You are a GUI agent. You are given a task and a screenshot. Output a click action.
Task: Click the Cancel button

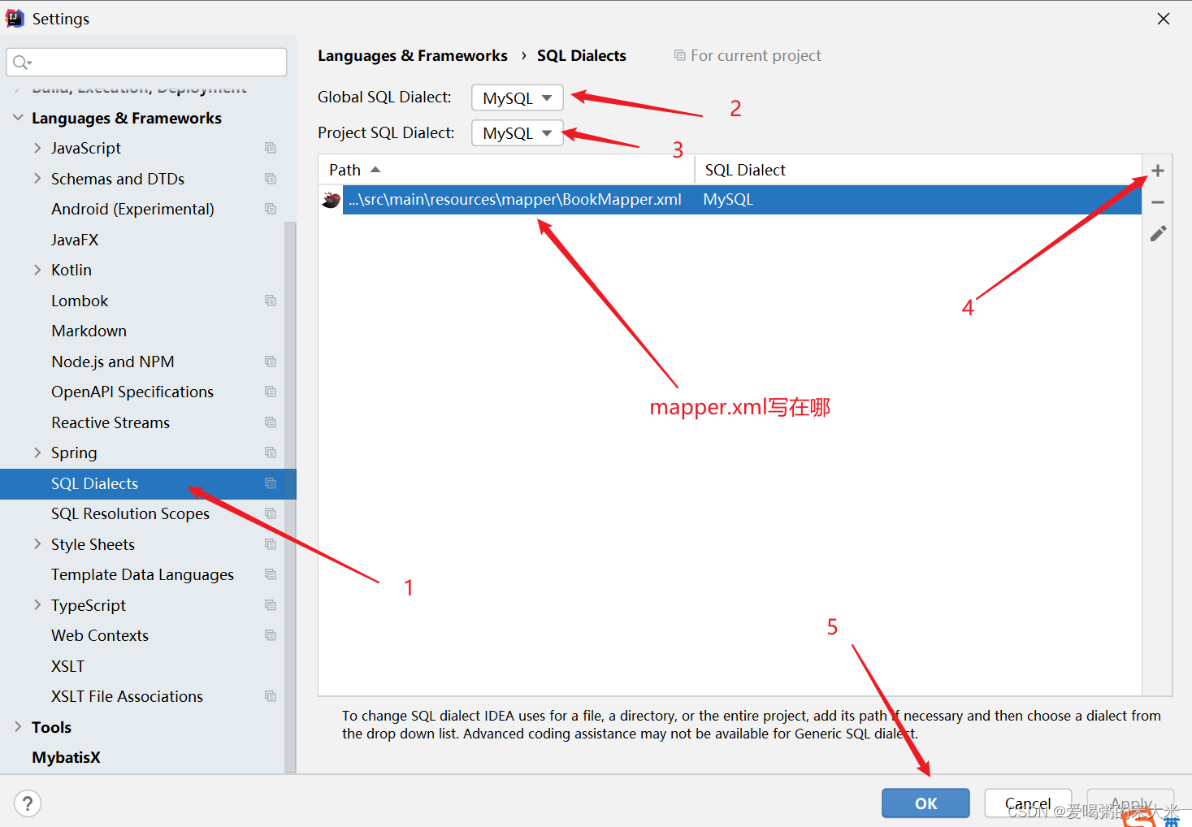(1027, 803)
